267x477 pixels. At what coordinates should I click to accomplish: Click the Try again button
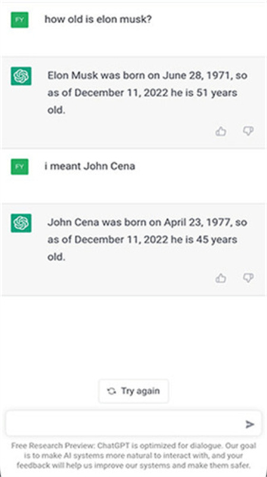coord(133,391)
